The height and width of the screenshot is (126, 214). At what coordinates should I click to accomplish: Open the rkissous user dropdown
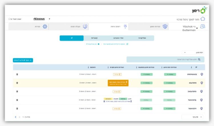49,19
